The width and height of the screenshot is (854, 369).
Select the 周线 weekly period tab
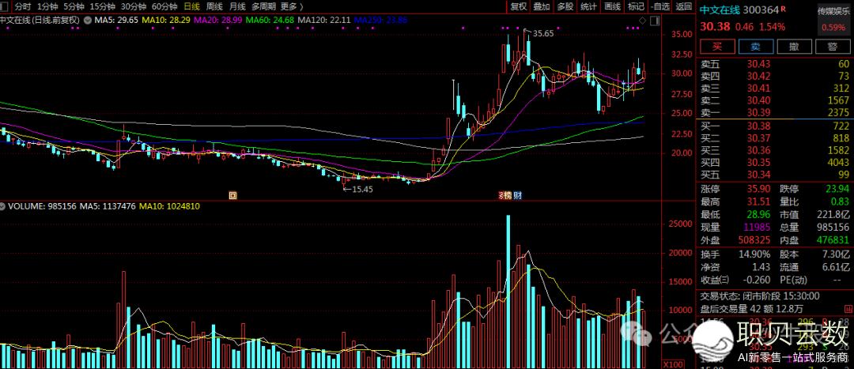coord(213,6)
